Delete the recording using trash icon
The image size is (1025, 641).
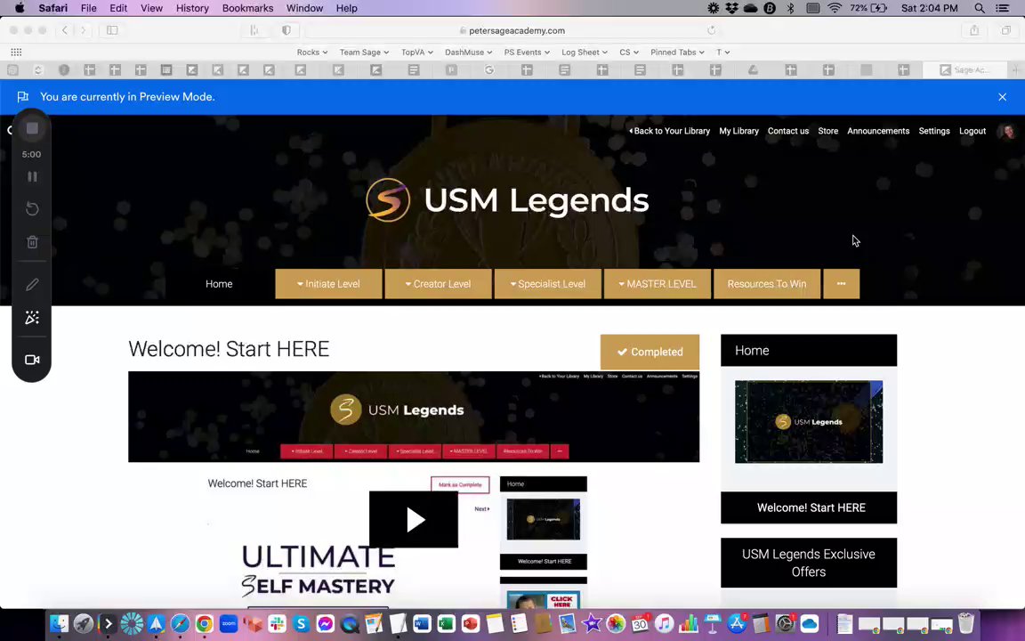coord(32,242)
